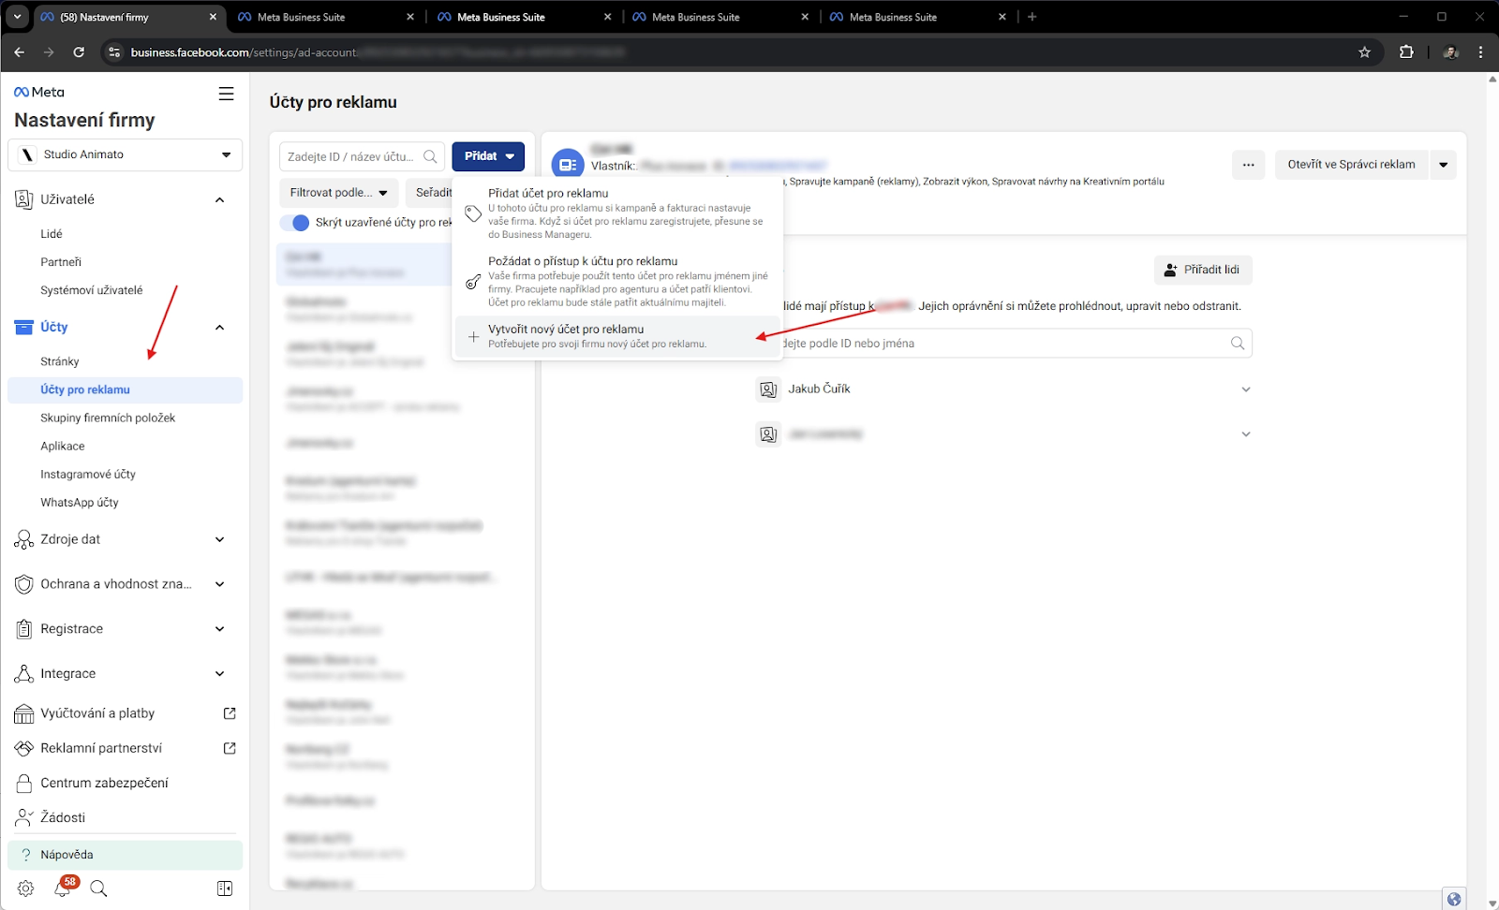Open the Studio Animato business dropdown

[125, 154]
